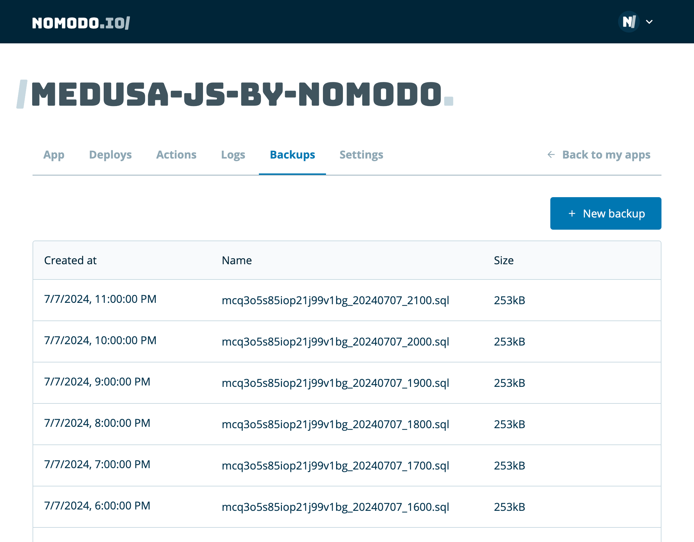Open the Settings tab
Image resolution: width=694 pixels, height=542 pixels.
361,155
